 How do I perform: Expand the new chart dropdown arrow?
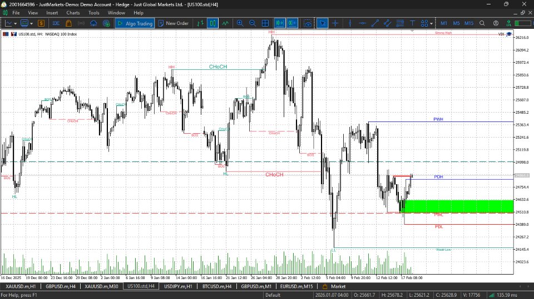(x=16, y=23)
